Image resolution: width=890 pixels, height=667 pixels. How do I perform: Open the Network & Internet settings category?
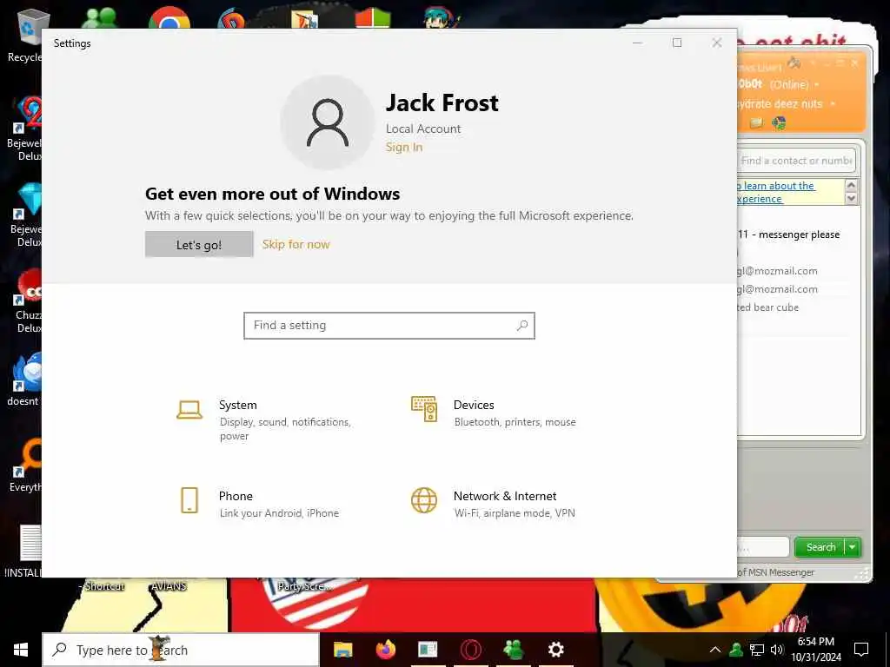pos(494,504)
